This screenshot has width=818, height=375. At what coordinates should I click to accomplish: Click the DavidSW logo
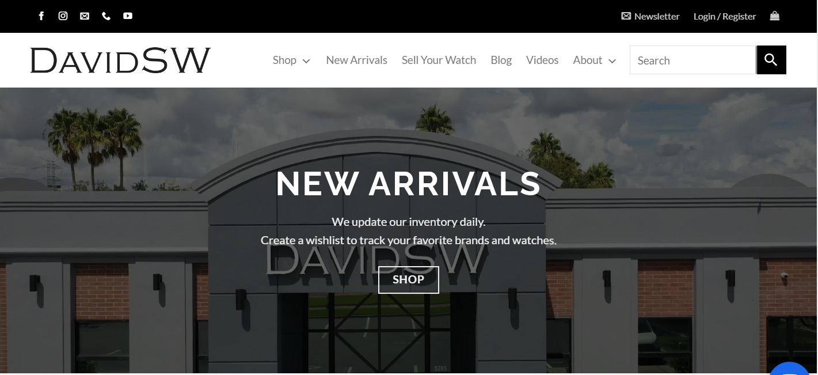(120, 60)
